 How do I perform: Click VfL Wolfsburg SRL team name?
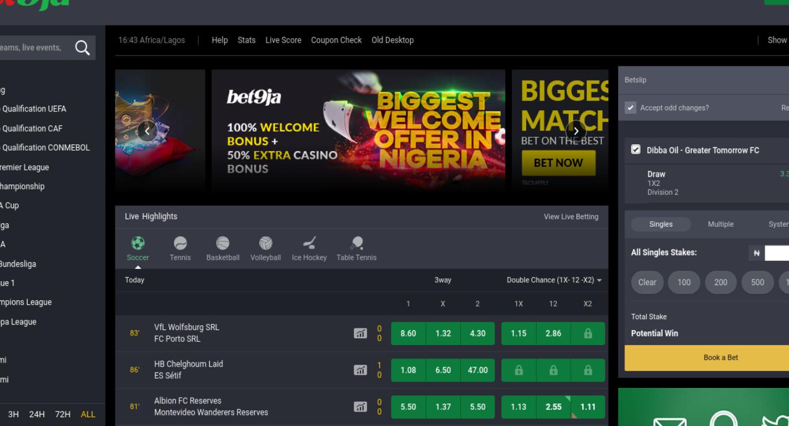coord(187,327)
